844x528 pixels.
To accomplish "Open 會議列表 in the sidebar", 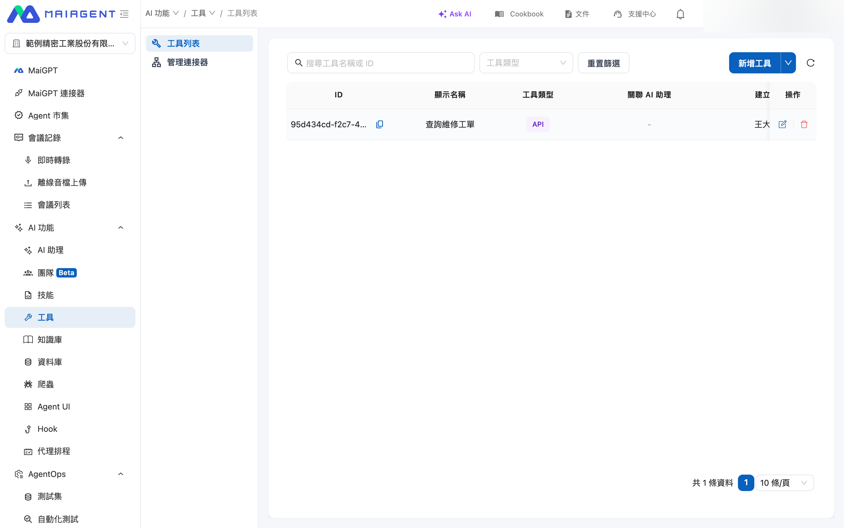I will coord(70,205).
